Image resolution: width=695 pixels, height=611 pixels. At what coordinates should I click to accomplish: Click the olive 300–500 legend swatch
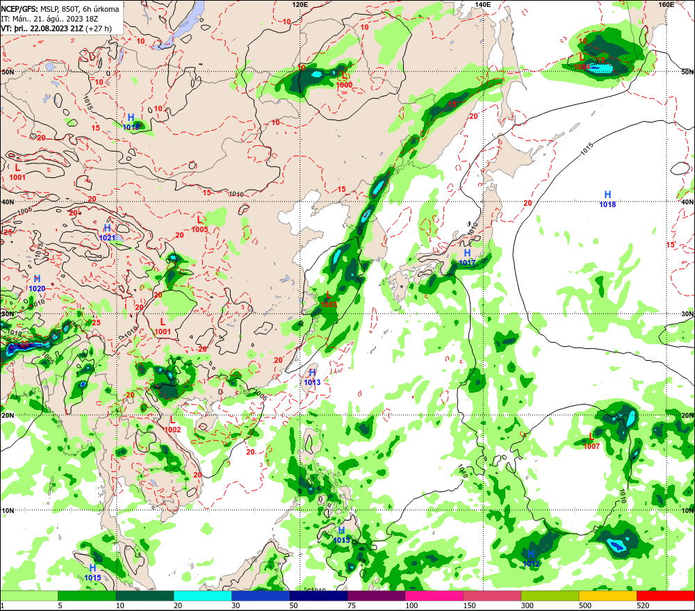coord(550,596)
